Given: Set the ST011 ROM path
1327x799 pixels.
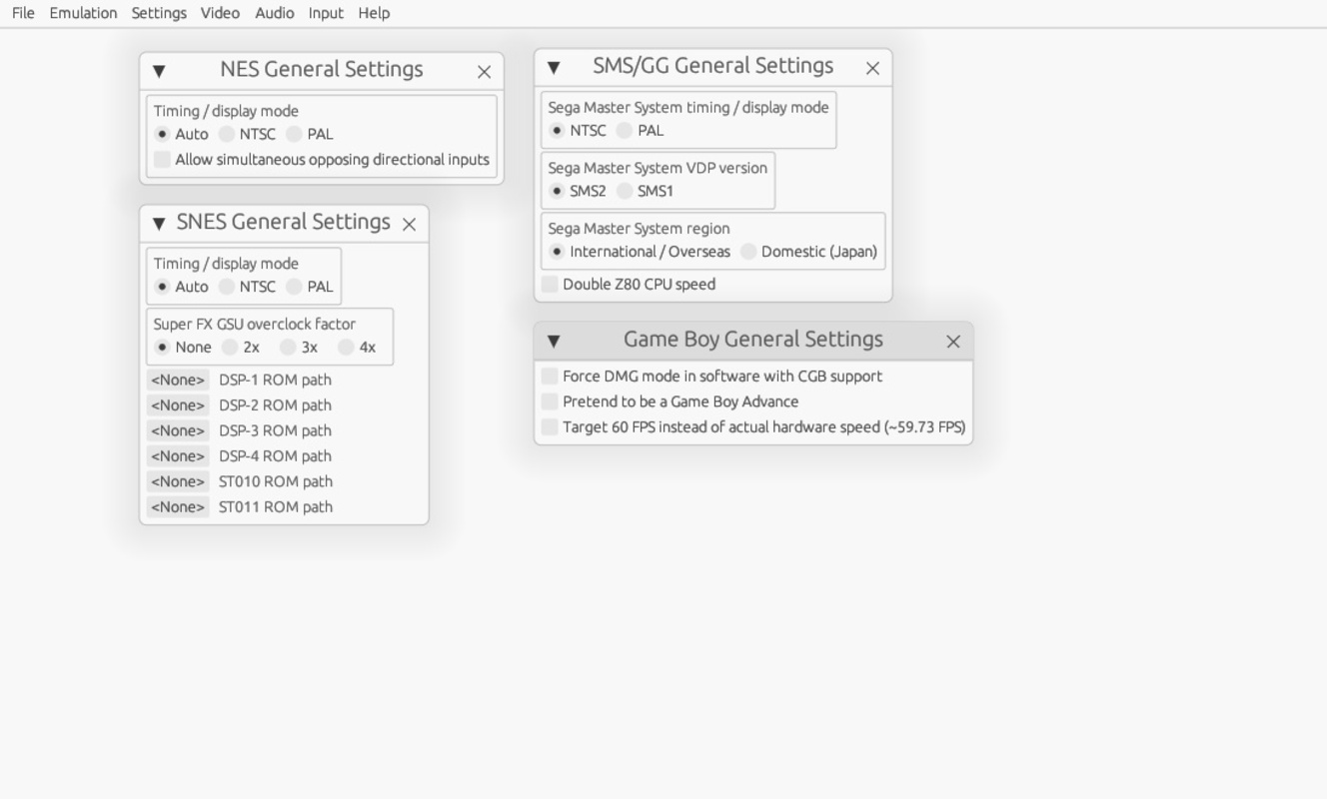Looking at the screenshot, I should pyautogui.click(x=178, y=506).
